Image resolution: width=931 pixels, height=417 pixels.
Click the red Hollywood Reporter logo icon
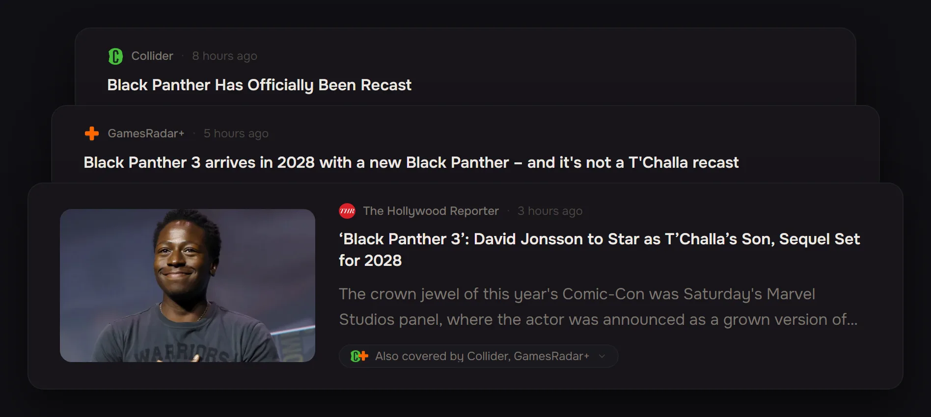(x=347, y=211)
